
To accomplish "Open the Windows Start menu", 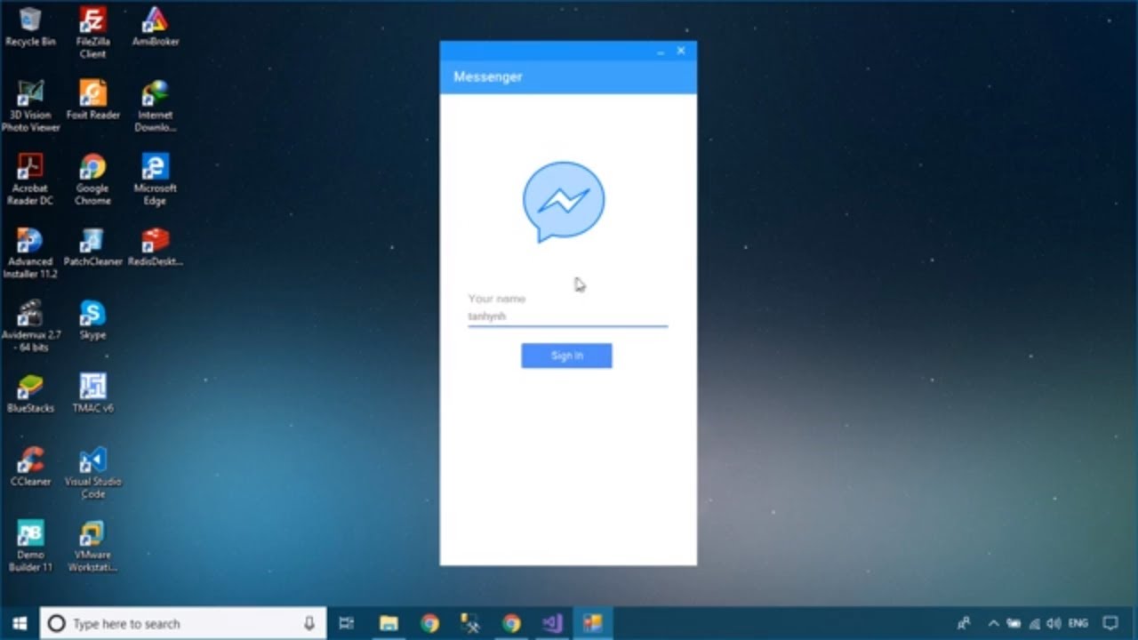I will tap(20, 623).
